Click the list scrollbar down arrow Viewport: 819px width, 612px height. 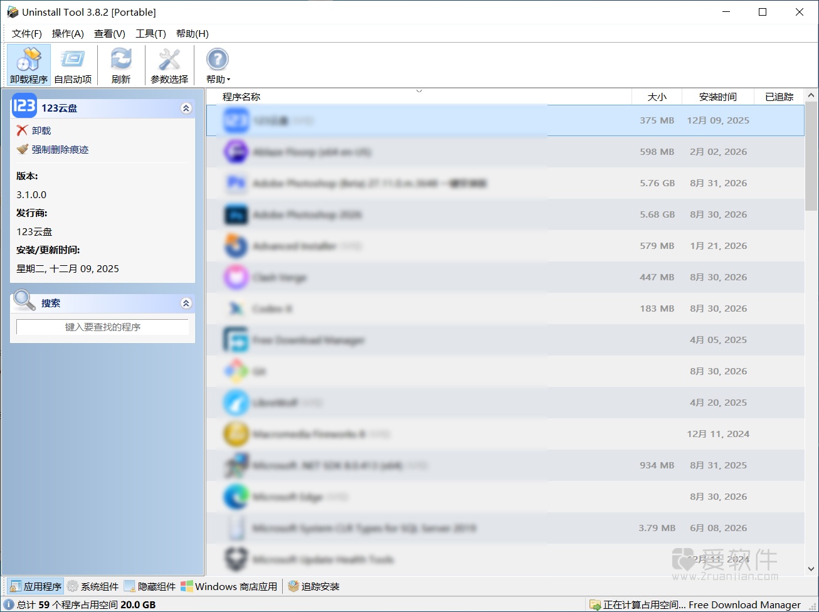click(x=811, y=569)
